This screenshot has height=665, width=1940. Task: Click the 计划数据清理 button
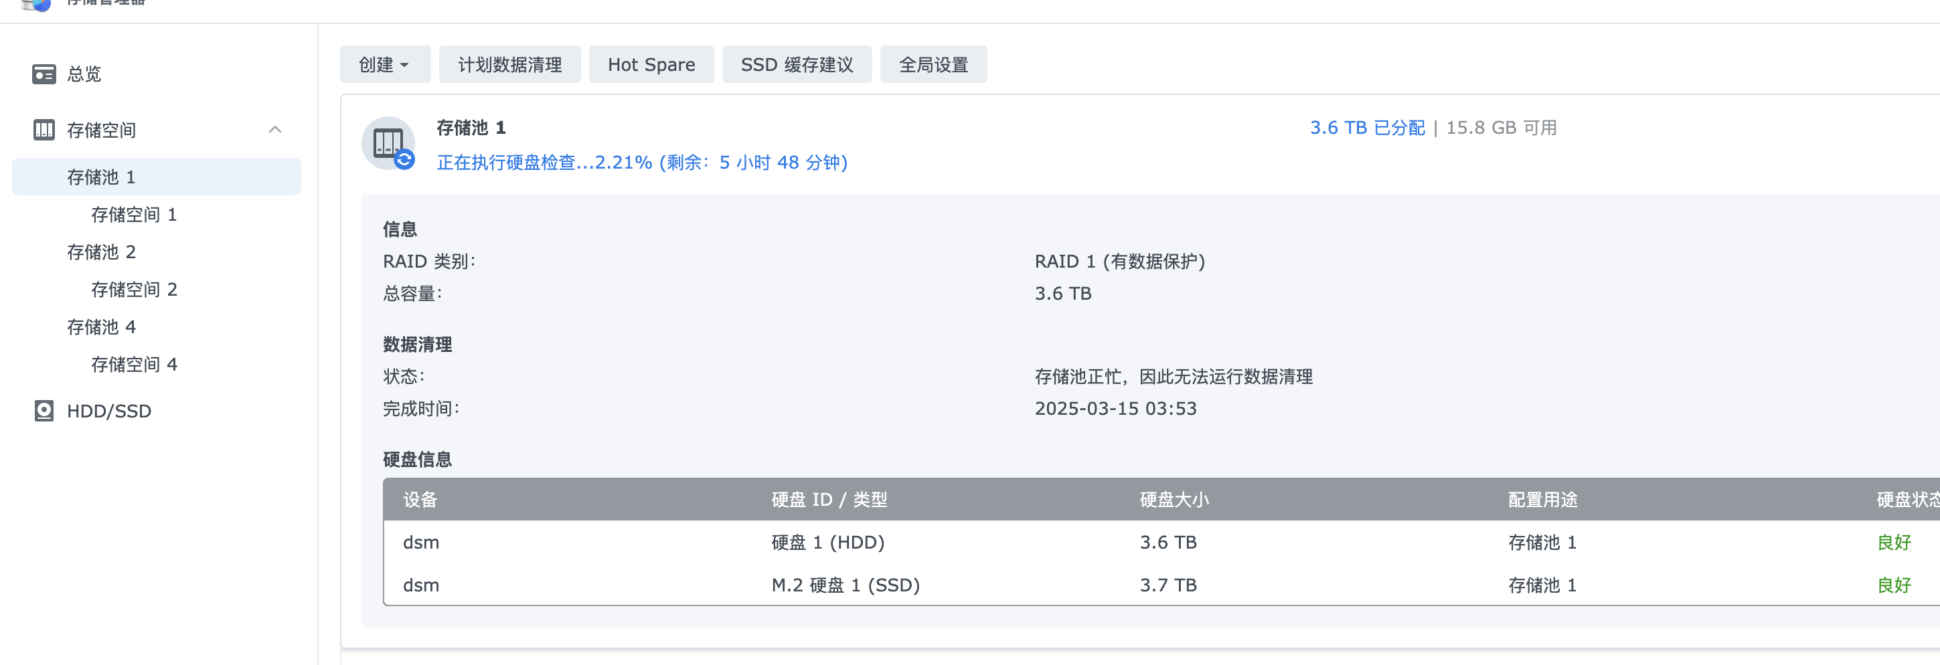tap(510, 64)
